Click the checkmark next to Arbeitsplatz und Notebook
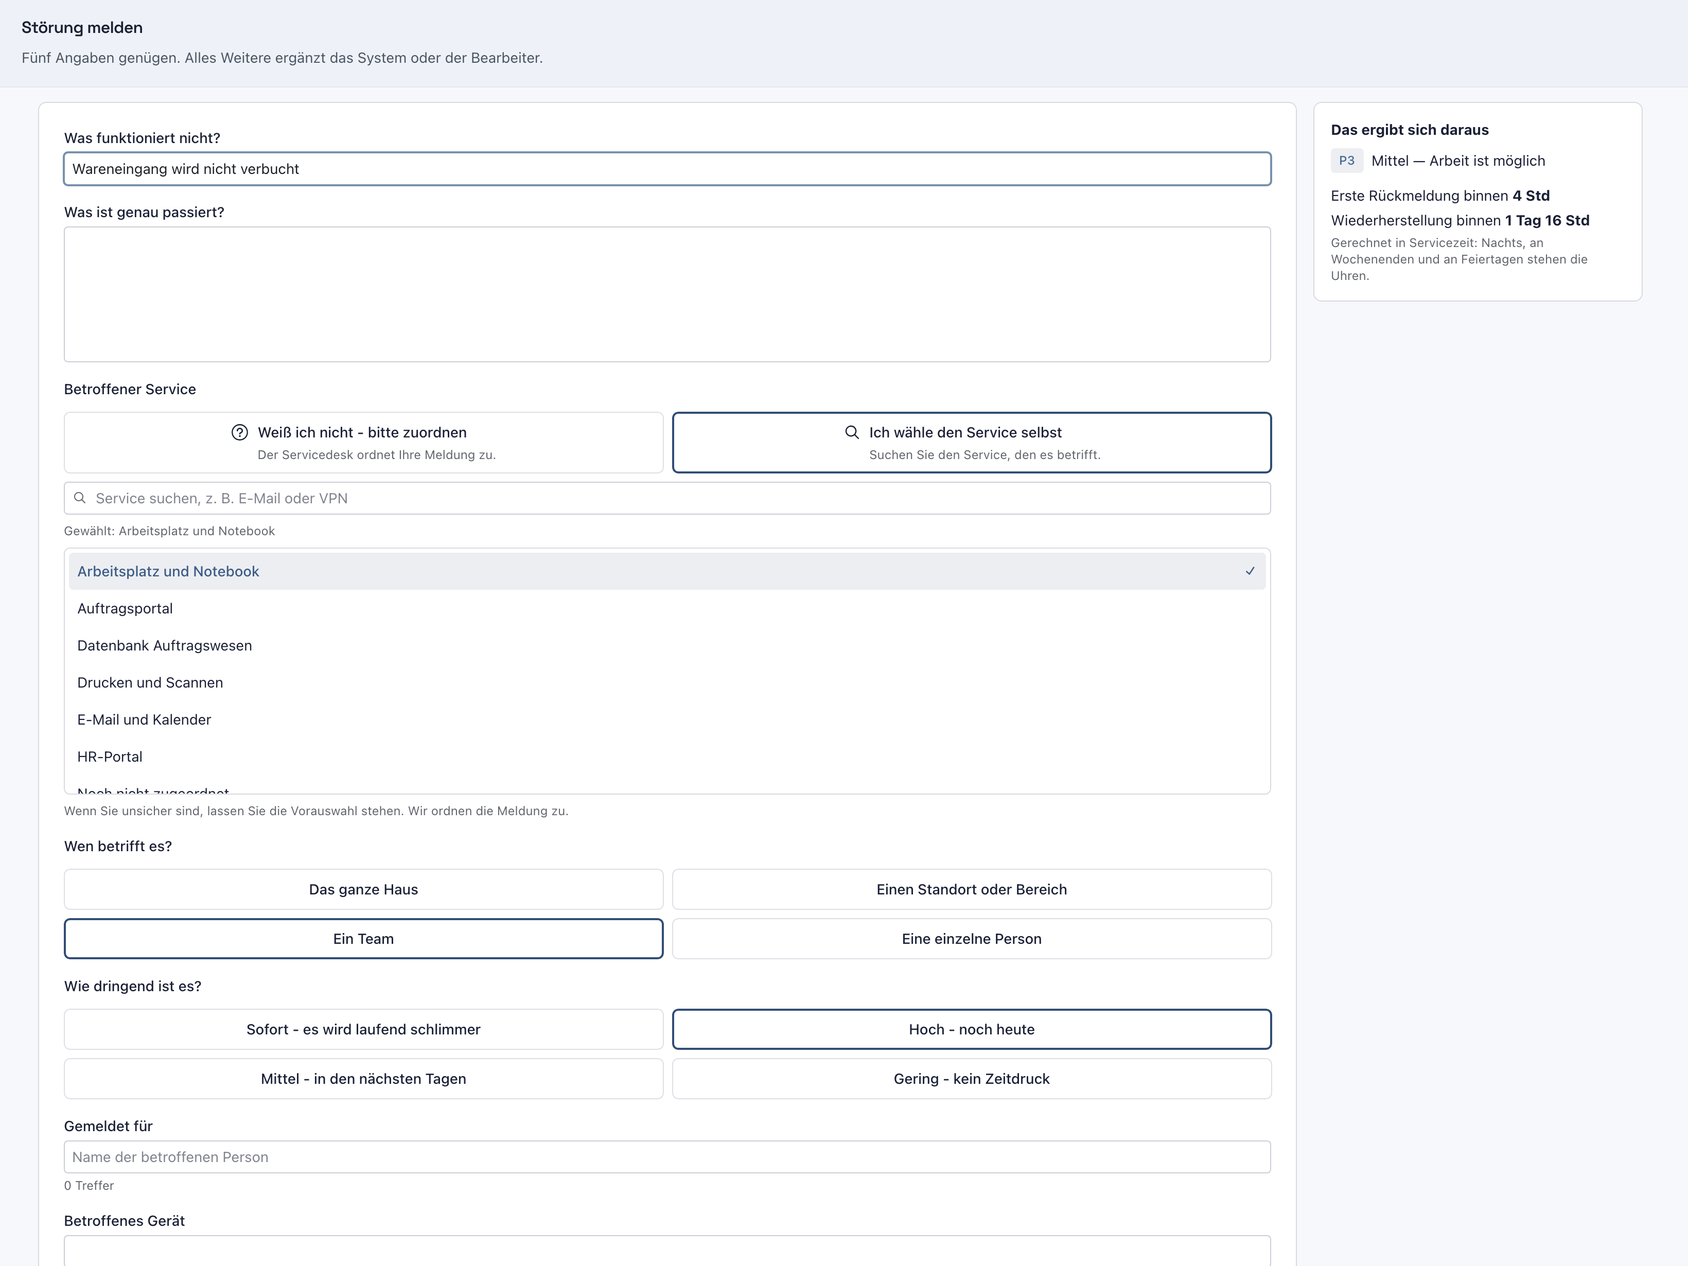Viewport: 1688px width, 1266px height. click(1250, 571)
